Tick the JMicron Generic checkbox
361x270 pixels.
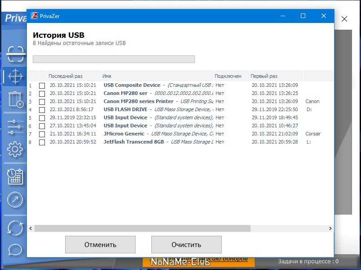[x=42, y=134]
